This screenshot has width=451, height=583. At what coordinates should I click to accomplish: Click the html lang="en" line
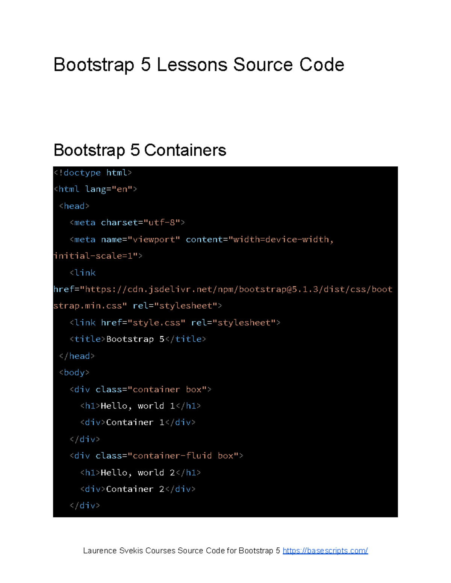click(95, 189)
